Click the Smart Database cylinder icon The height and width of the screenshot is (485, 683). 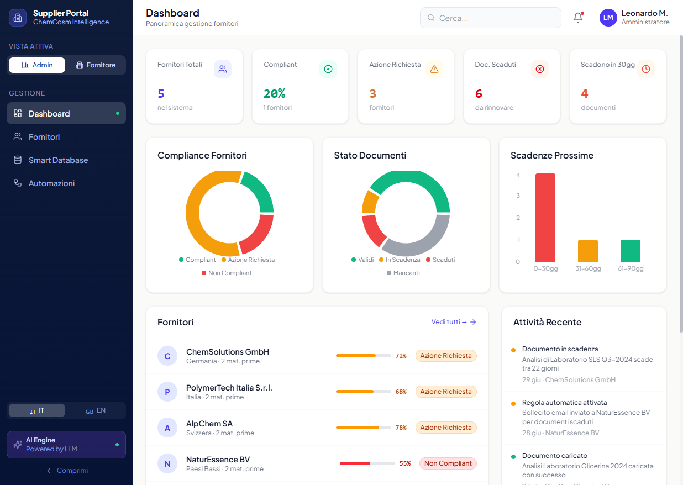[18, 160]
